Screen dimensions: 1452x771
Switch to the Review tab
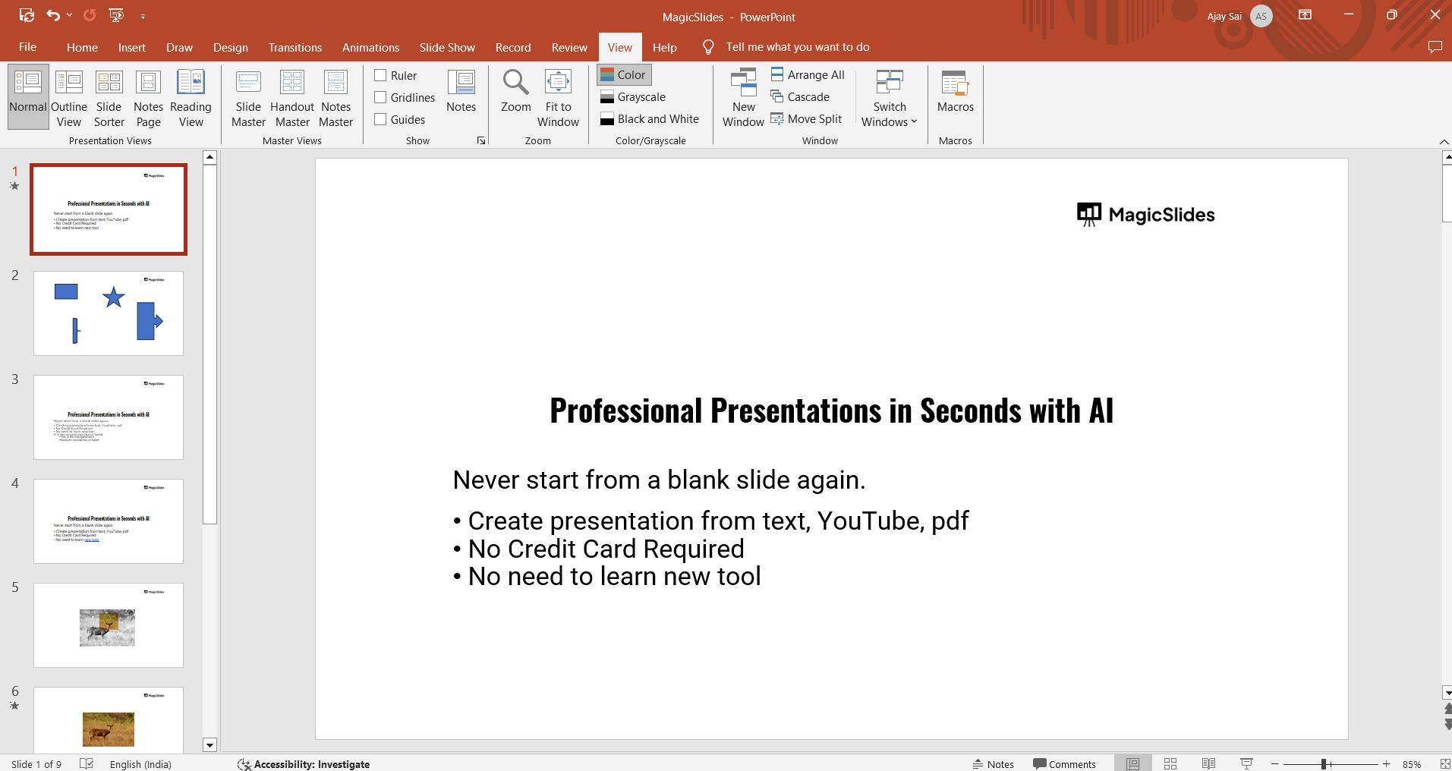[x=569, y=47]
